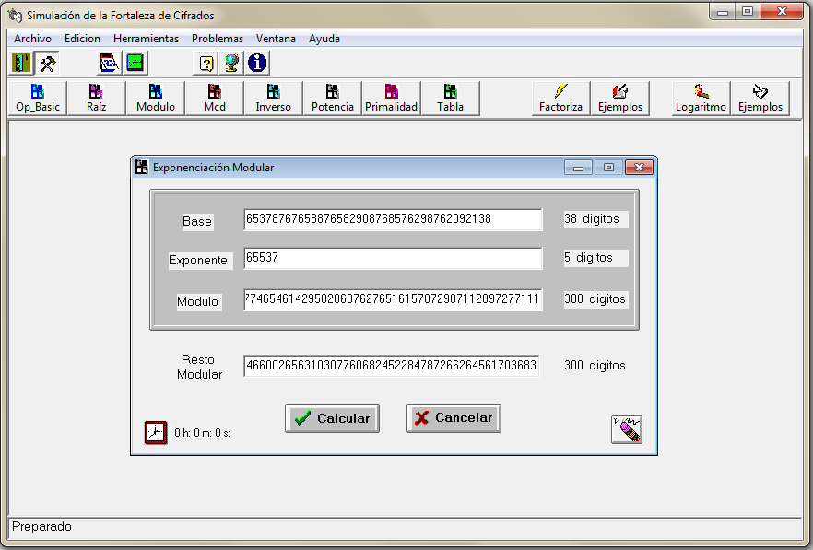Click into the Exponente input field

(393, 259)
